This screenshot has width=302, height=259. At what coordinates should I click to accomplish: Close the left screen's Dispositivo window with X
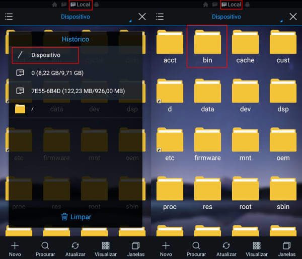[142, 17]
